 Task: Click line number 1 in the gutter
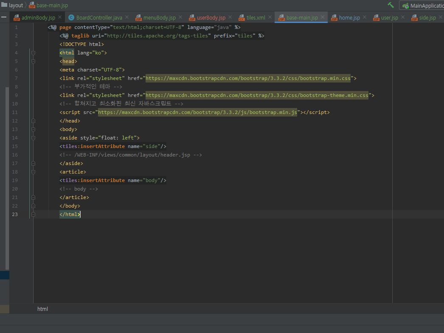click(16, 27)
